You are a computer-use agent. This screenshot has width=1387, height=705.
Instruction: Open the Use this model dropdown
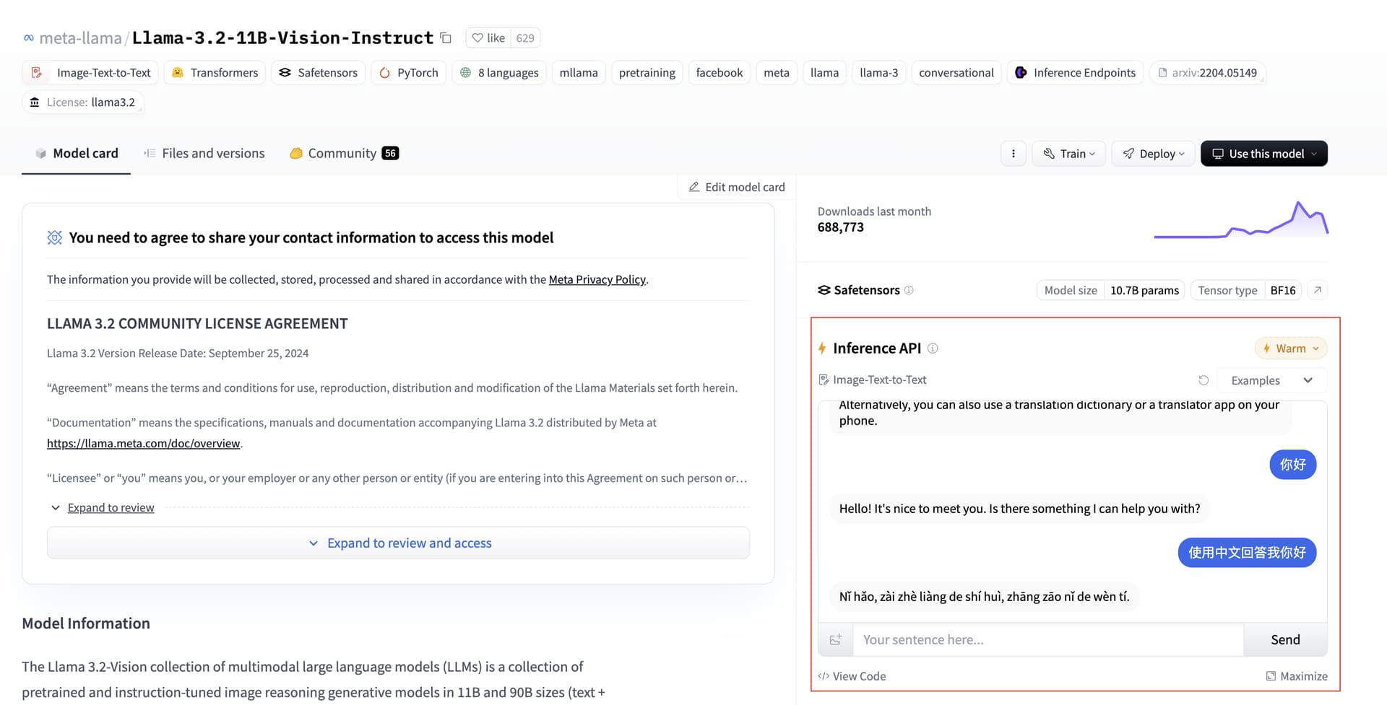coord(1264,153)
